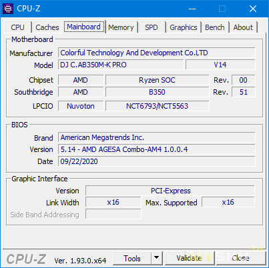Select the Mainboard tab
This screenshot has height=268, width=269.
coord(84,27)
